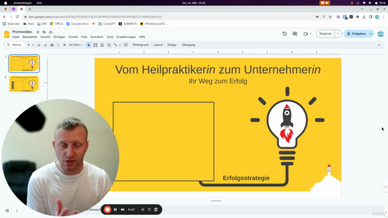The height and width of the screenshot is (218, 388).
Task: Open the Ansicht menu
Action: (45, 37)
